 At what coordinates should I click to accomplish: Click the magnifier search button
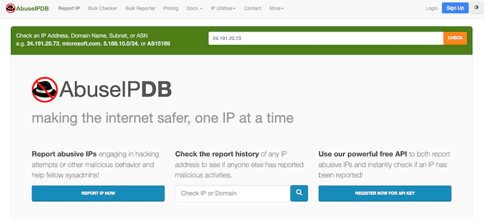pyautogui.click(x=299, y=193)
